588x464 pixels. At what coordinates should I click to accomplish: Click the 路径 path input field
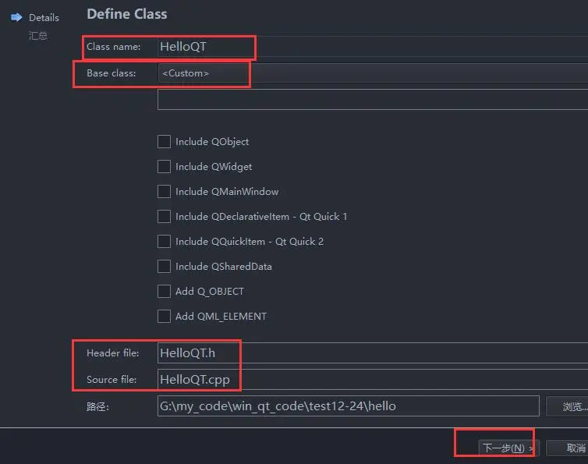348,406
